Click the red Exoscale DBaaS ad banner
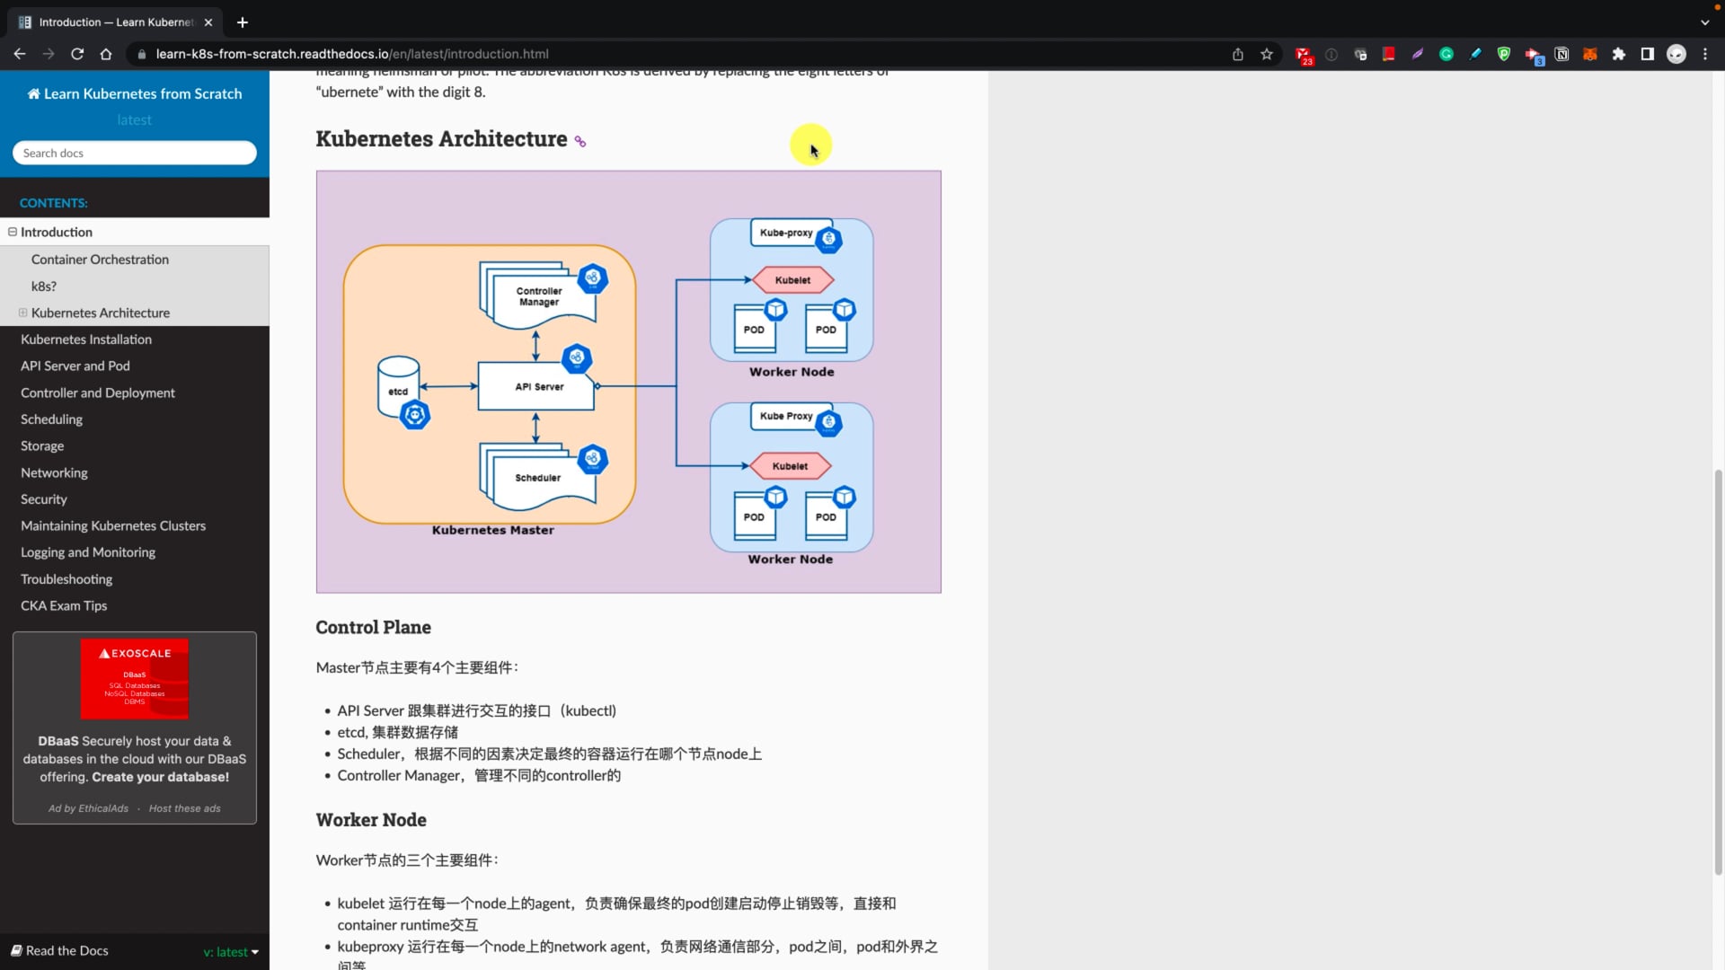1725x970 pixels. click(x=134, y=679)
